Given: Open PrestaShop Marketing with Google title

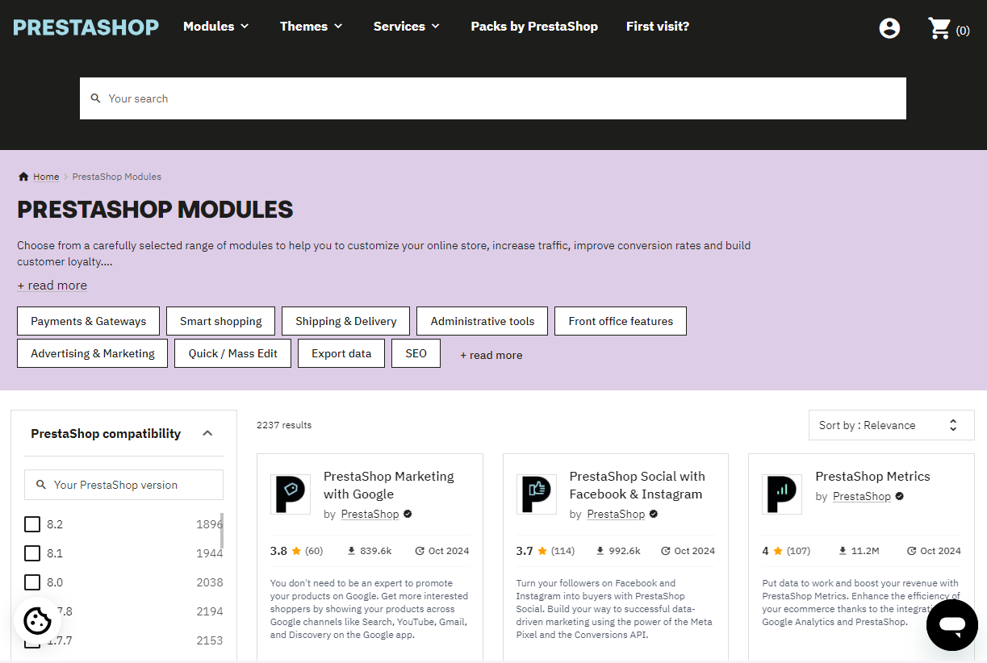Looking at the screenshot, I should click(389, 486).
